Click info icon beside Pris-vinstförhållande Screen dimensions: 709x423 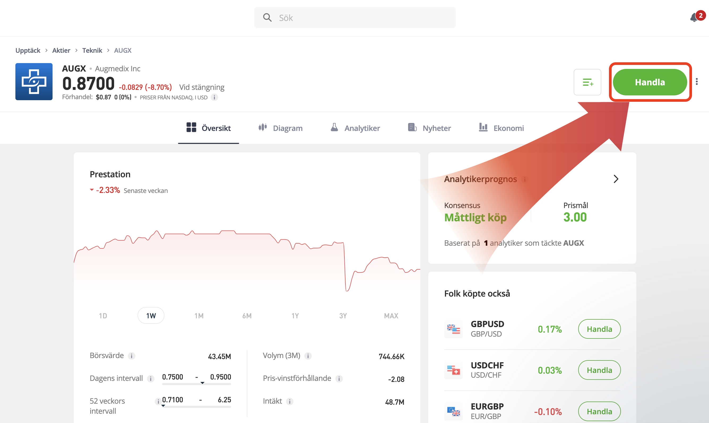coord(339,378)
